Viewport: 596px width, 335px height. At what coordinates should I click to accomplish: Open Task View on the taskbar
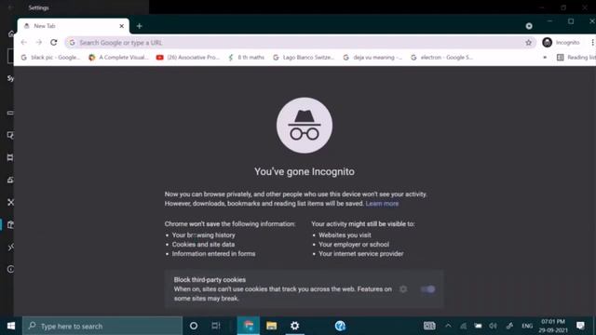216,326
